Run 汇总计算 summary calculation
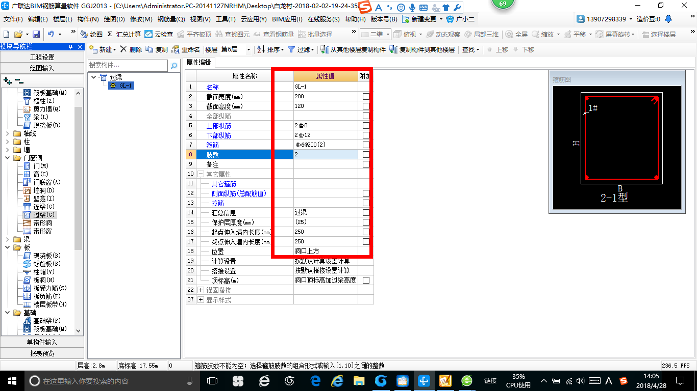 pyautogui.click(x=124, y=34)
